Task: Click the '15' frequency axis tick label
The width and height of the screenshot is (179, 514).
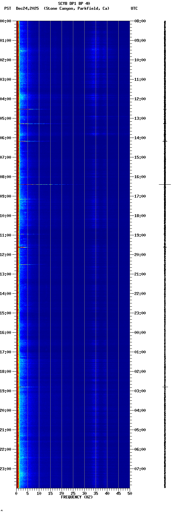Action: pyautogui.click(x=50, y=494)
